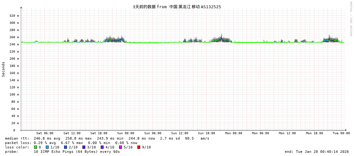354x156 pixels.
Task: Click the purple 3/10 loss swatch
Action: [x=84, y=147]
